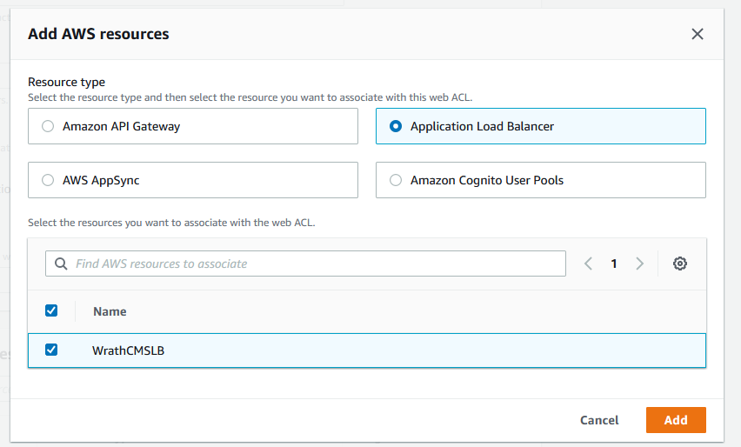Choose AWS AppSync resource type

click(48, 180)
